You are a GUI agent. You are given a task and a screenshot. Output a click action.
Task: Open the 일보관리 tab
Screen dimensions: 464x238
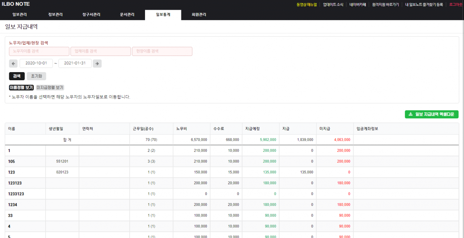pyautogui.click(x=19, y=15)
